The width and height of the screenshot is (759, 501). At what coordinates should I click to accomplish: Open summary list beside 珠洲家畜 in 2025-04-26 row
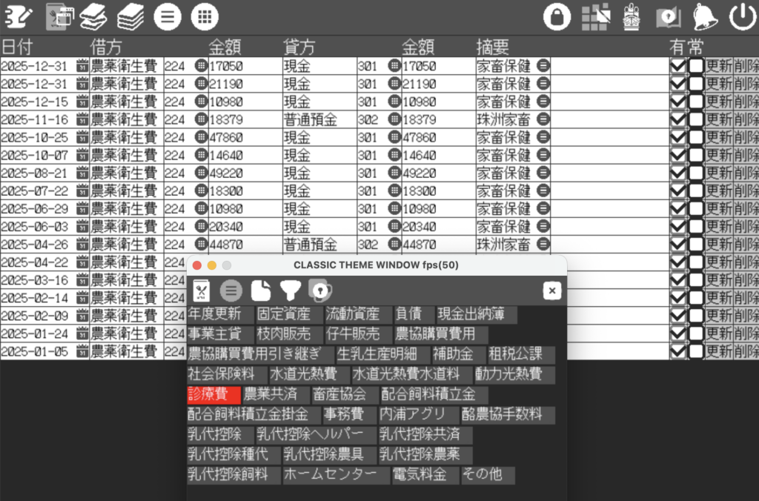pos(543,244)
